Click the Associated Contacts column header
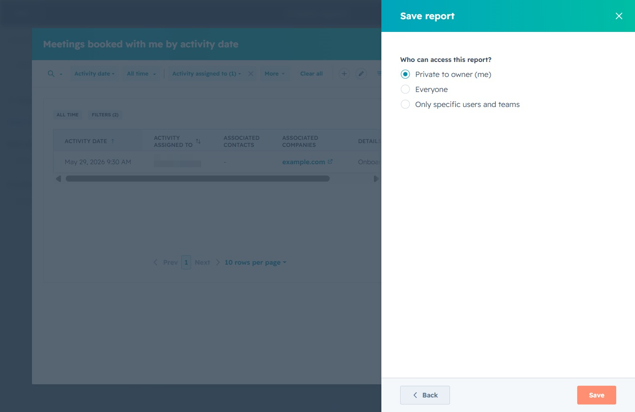The image size is (635, 412). coord(241,141)
